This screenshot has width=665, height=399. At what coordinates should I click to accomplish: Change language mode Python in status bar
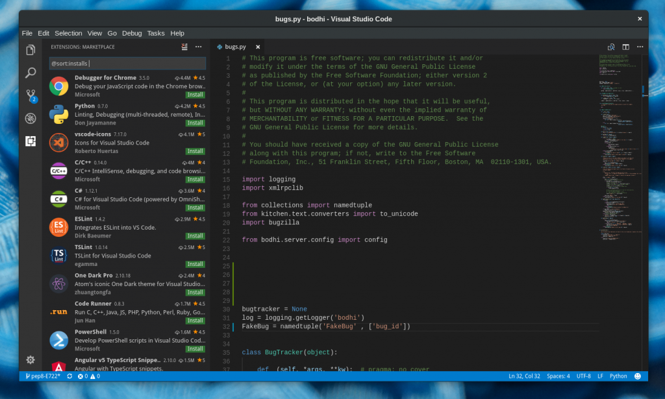click(x=618, y=376)
